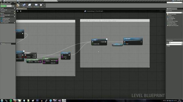The height and width of the screenshot is (102, 183).
Task: Click the Play button in toolbar
Action: pyautogui.click(x=41, y=5)
